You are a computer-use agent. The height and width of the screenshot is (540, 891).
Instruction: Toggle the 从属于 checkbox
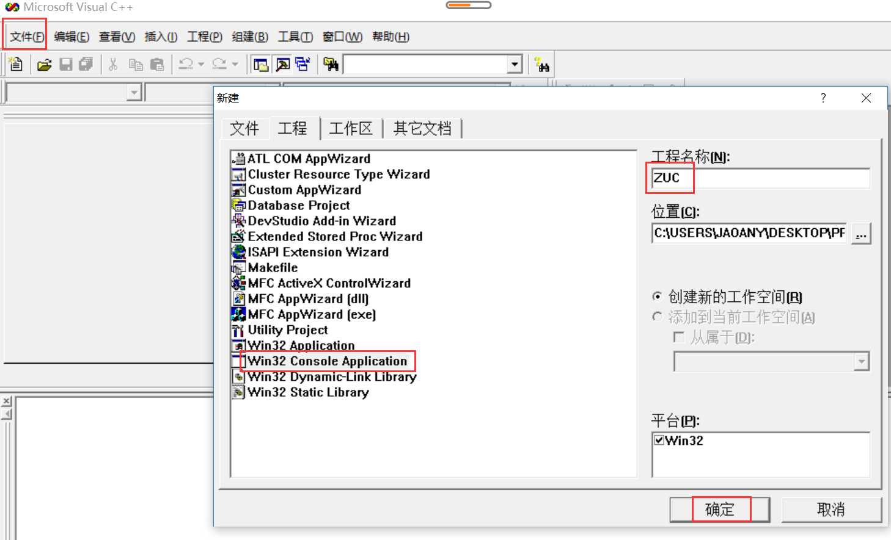tap(678, 337)
